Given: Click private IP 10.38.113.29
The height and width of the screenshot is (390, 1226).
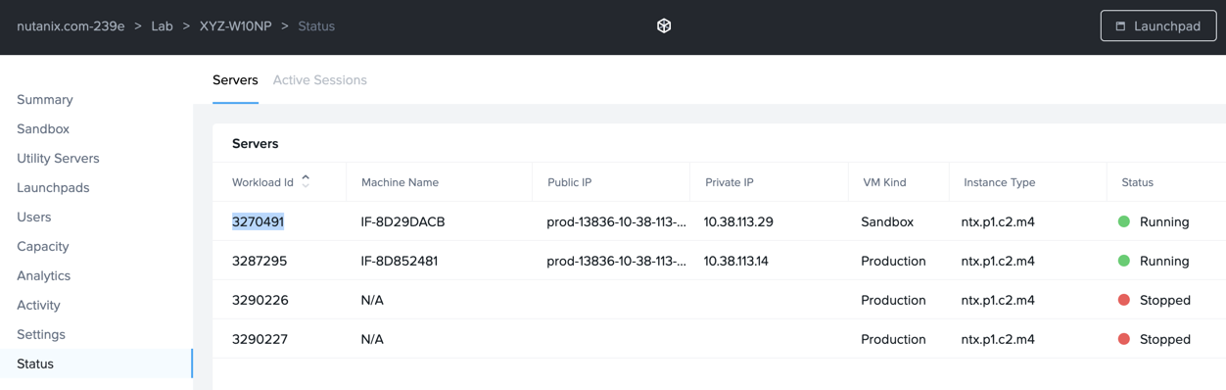Looking at the screenshot, I should [738, 221].
